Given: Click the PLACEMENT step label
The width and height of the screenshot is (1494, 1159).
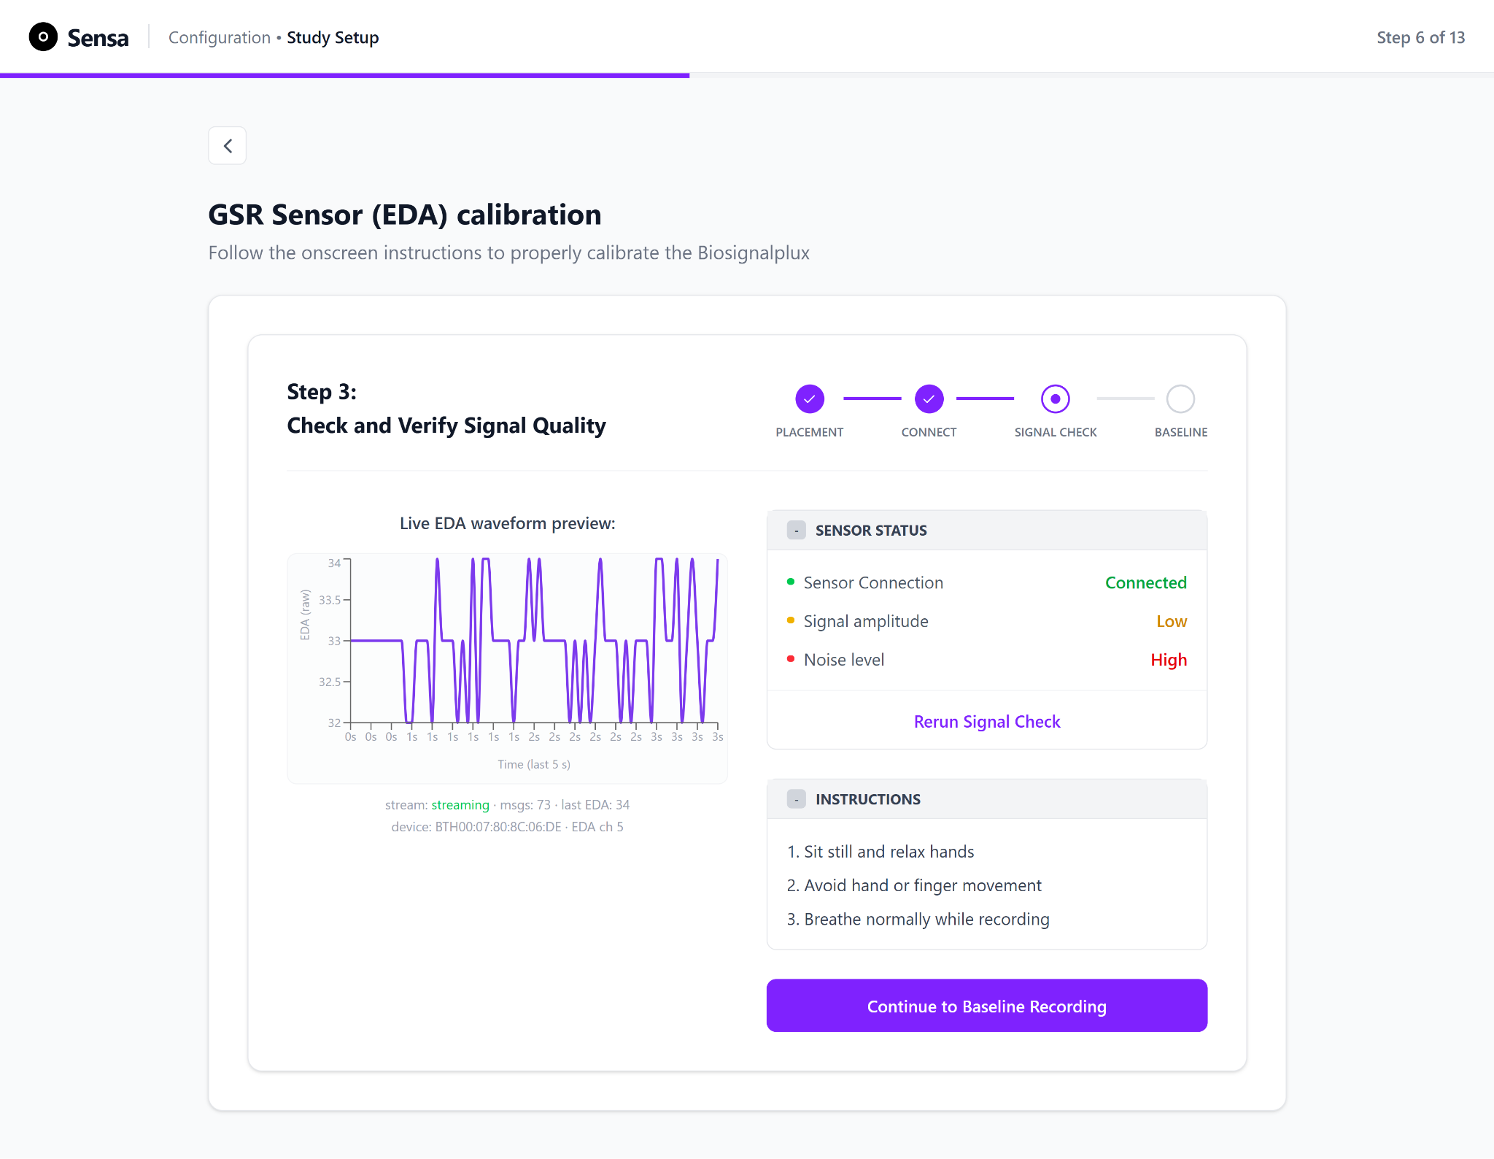Looking at the screenshot, I should pos(810,432).
